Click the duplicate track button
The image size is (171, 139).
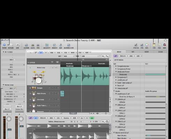57,62
